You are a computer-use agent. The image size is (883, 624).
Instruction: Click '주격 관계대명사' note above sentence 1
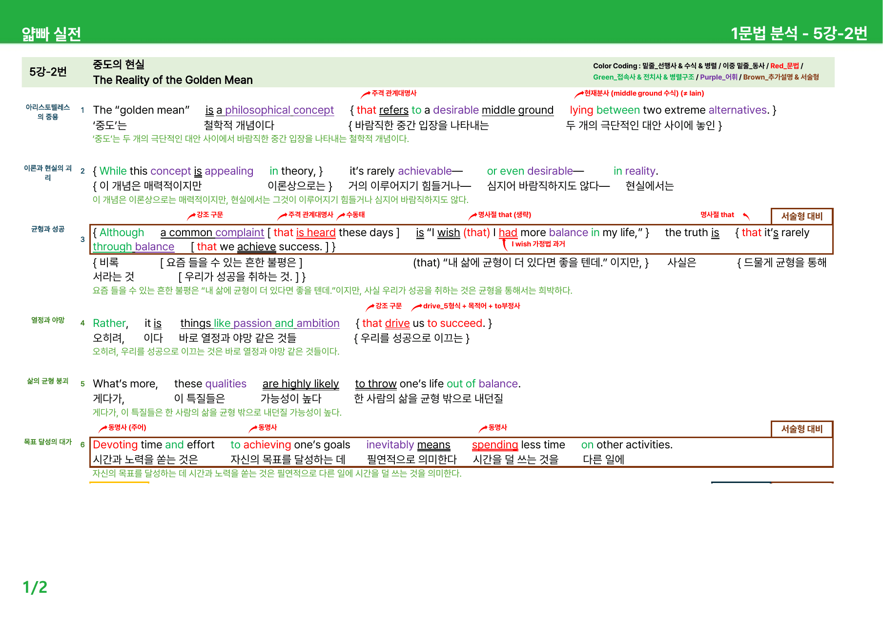point(394,93)
